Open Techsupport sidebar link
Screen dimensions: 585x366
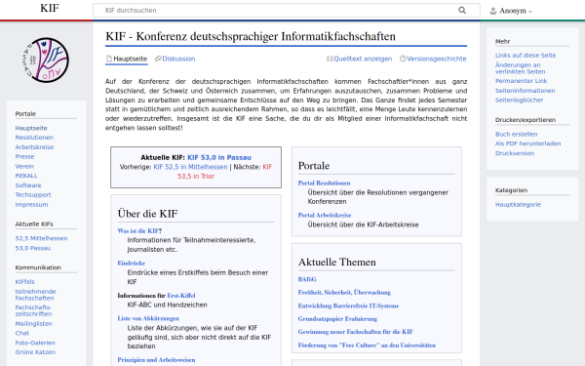pos(33,194)
